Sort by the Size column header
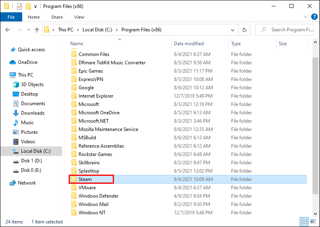 (292, 44)
